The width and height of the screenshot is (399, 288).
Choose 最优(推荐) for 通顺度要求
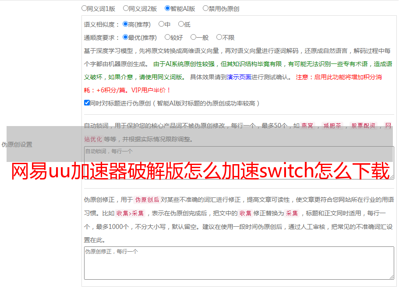pos(125,37)
